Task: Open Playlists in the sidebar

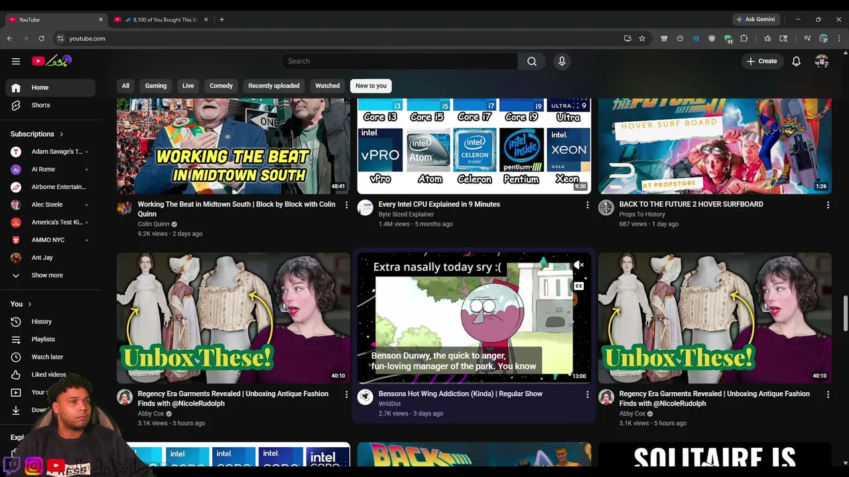Action: (x=50, y=339)
